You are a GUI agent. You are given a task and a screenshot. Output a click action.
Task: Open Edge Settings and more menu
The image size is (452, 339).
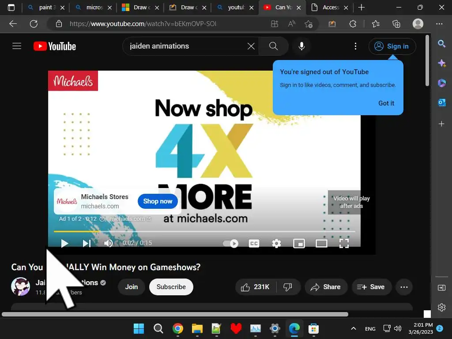(x=439, y=24)
